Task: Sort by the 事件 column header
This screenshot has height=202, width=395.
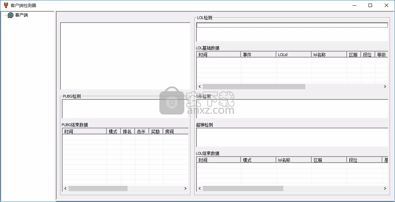Action: tap(259, 55)
